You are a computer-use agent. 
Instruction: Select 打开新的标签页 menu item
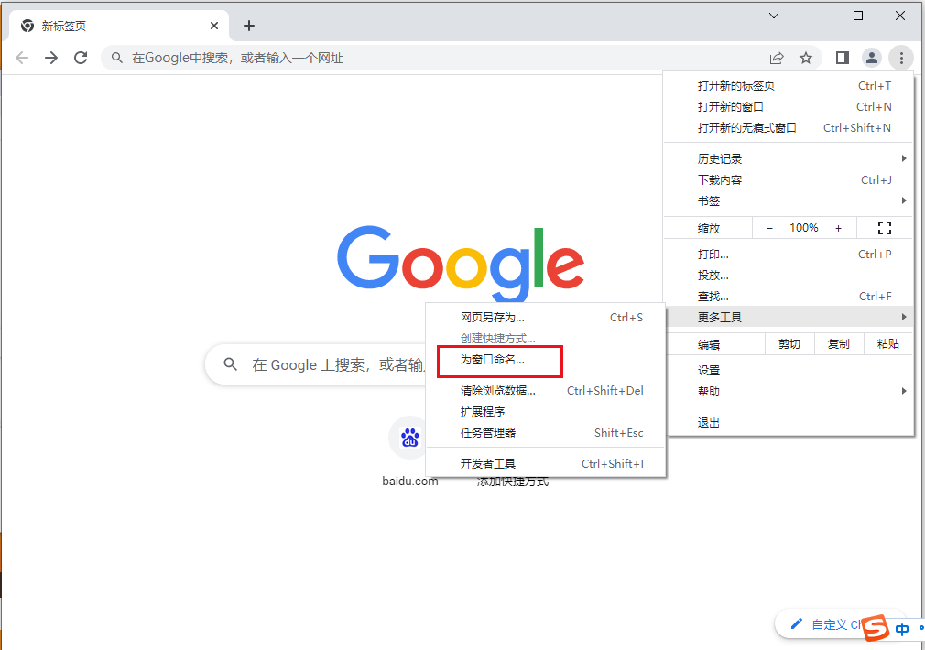pyautogui.click(x=789, y=85)
